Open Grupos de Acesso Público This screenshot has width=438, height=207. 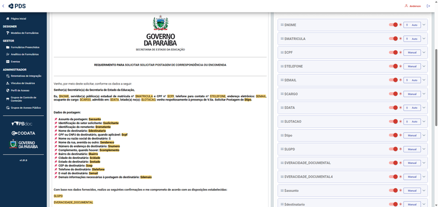pyautogui.click(x=24, y=108)
